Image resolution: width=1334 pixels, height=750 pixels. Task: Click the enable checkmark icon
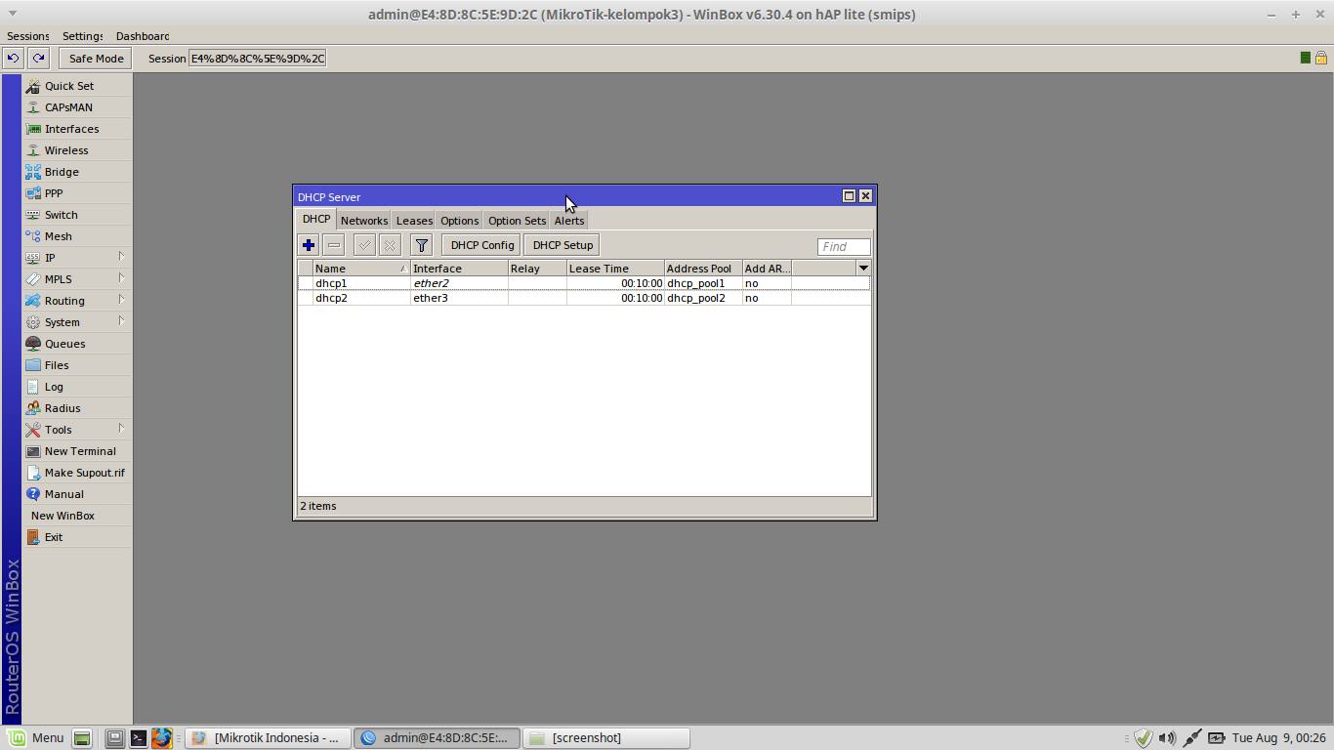pyautogui.click(x=364, y=245)
